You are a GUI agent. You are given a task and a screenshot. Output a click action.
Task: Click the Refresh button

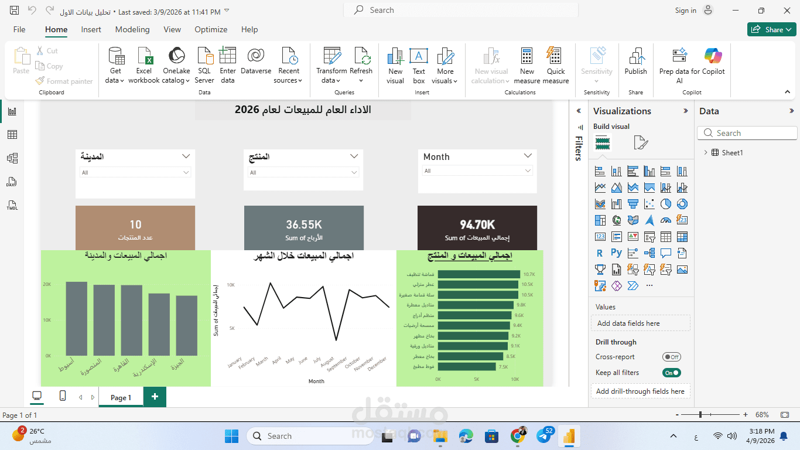pyautogui.click(x=361, y=65)
